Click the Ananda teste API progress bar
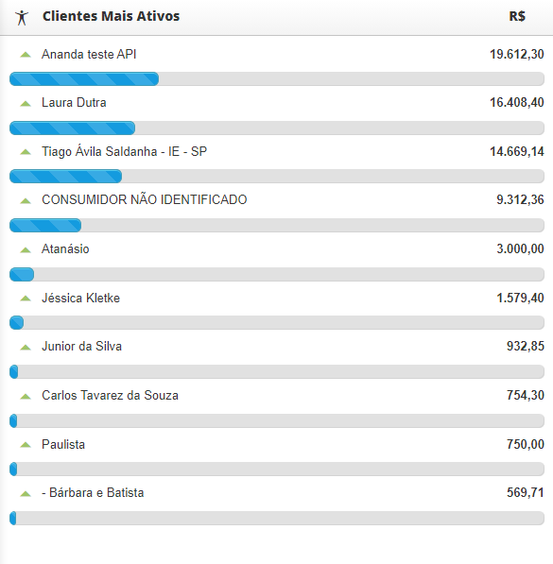Image resolution: width=553 pixels, height=564 pixels. [276, 78]
